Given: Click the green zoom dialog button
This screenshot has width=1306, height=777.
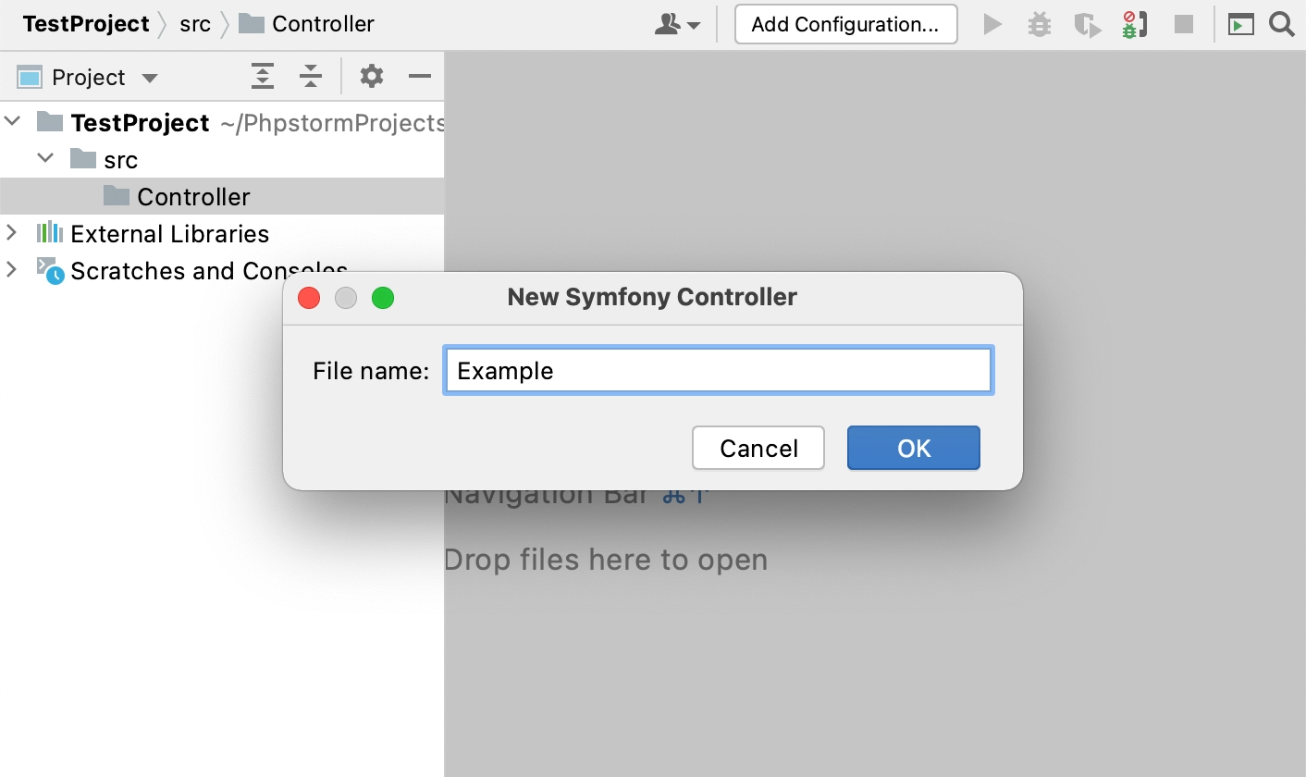Looking at the screenshot, I should point(383,298).
